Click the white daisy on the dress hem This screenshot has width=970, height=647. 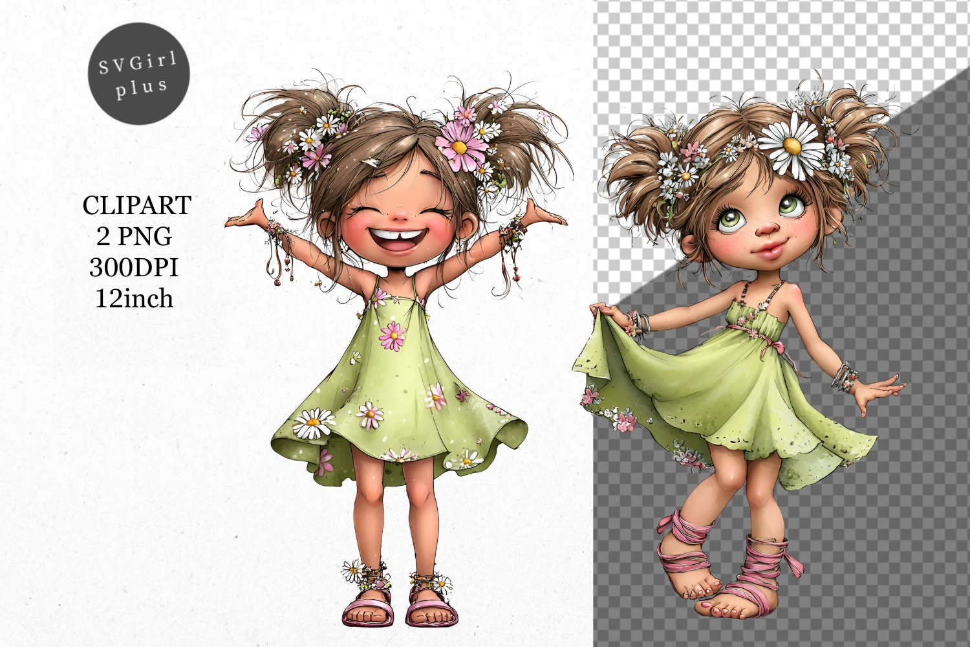pos(312,425)
